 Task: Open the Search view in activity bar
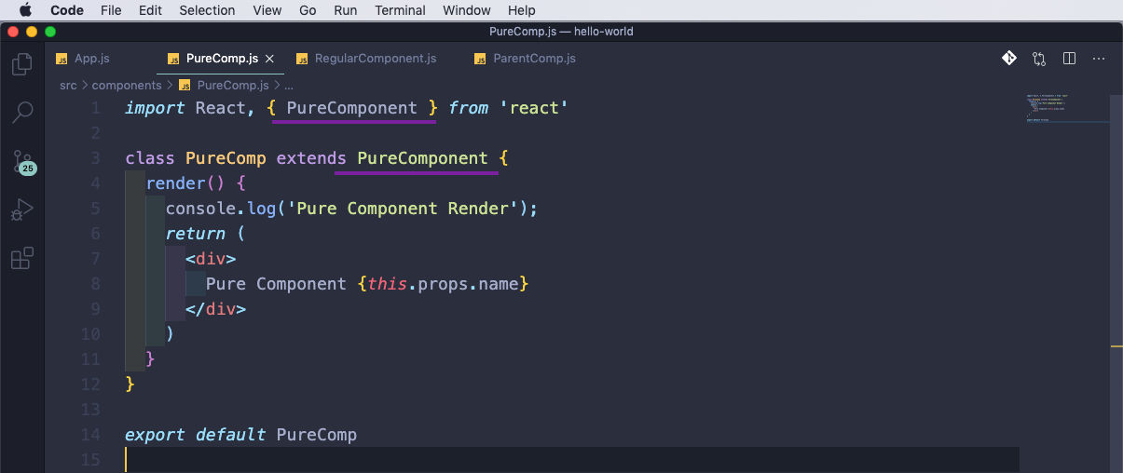tap(22, 113)
